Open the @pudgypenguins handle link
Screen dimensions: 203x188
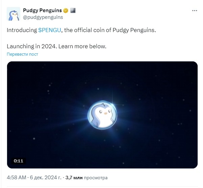(x=43, y=17)
